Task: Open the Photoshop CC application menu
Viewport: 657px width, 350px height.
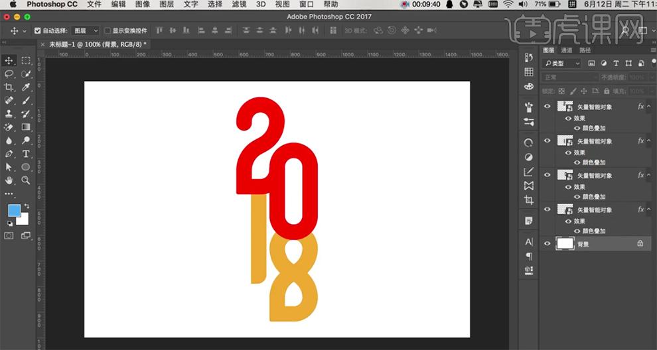Action: pos(52,4)
